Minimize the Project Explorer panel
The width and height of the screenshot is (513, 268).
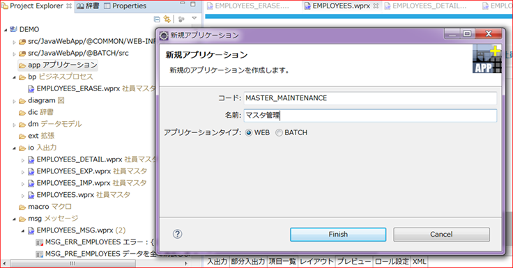pos(183,4)
